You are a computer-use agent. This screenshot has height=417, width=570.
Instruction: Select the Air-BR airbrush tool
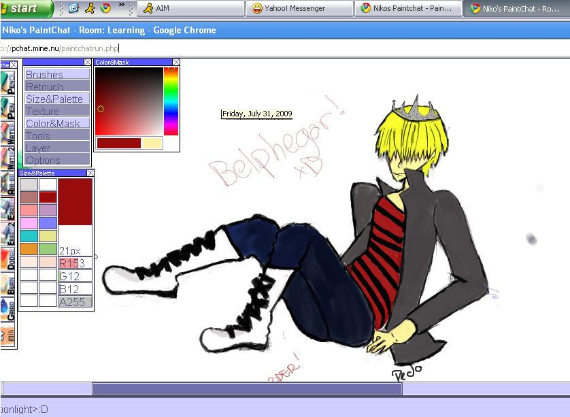pyautogui.click(x=8, y=184)
